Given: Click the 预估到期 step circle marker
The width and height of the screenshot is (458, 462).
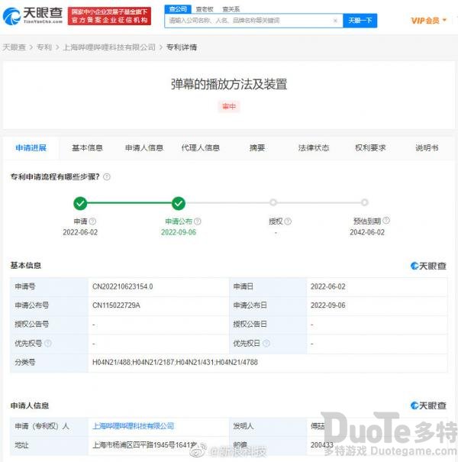Looking at the screenshot, I should [365, 202].
